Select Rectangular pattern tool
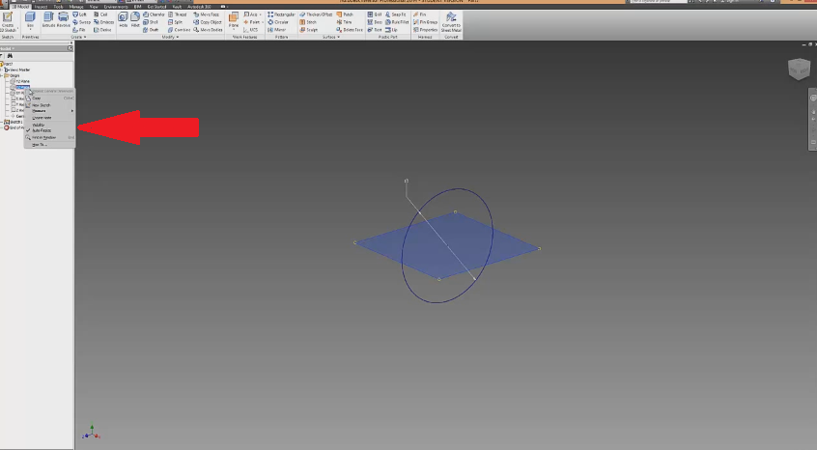 pos(281,14)
